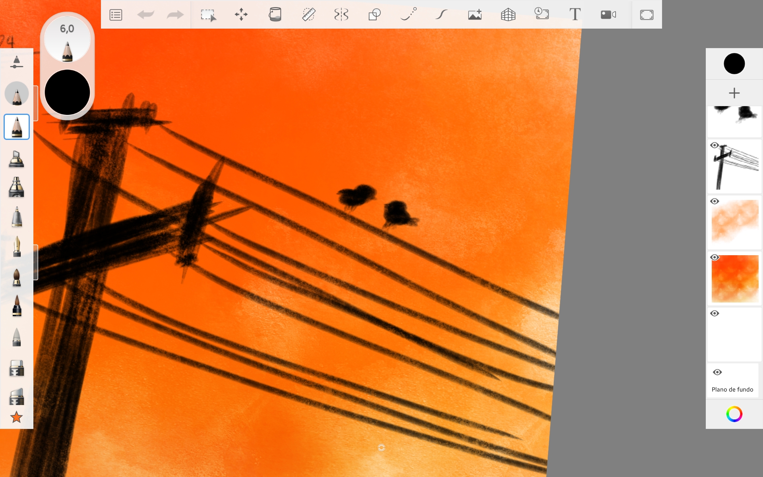The width and height of the screenshot is (763, 477).
Task: Click the undo arrow
Action: 145,15
